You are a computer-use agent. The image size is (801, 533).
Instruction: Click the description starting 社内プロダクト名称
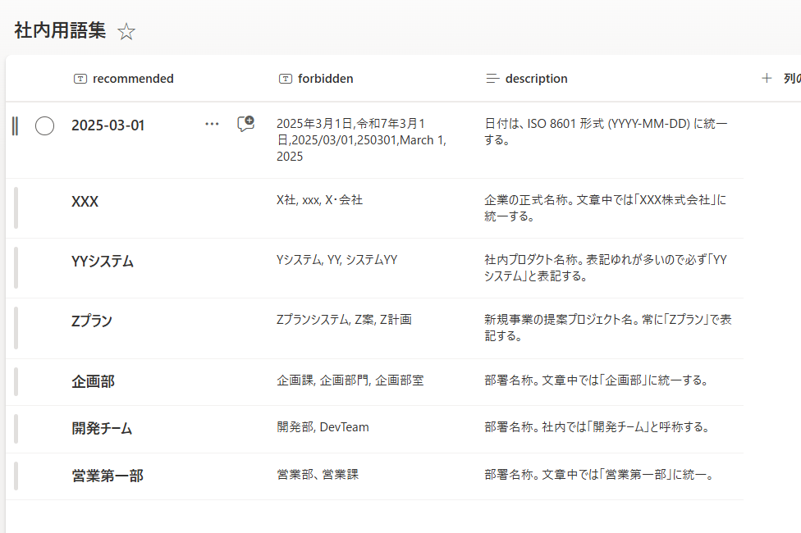606,267
